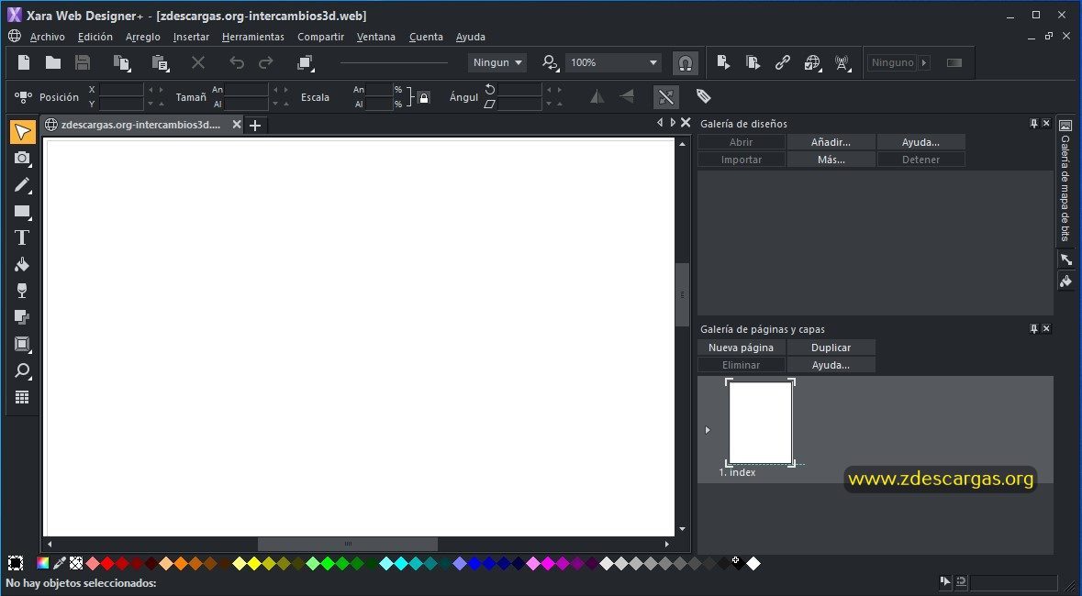Open the 100% zoom dropdown

(613, 62)
